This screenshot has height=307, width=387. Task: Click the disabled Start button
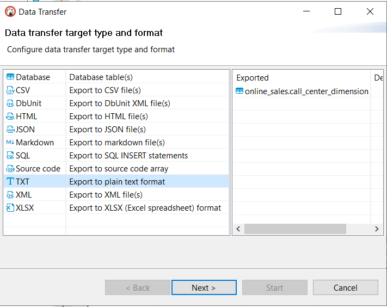click(x=275, y=287)
